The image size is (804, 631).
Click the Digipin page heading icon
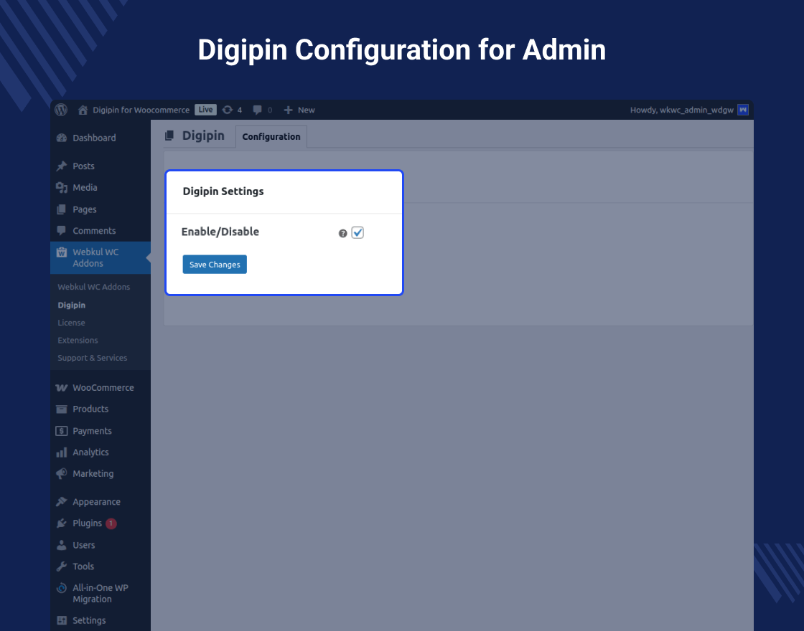point(169,136)
